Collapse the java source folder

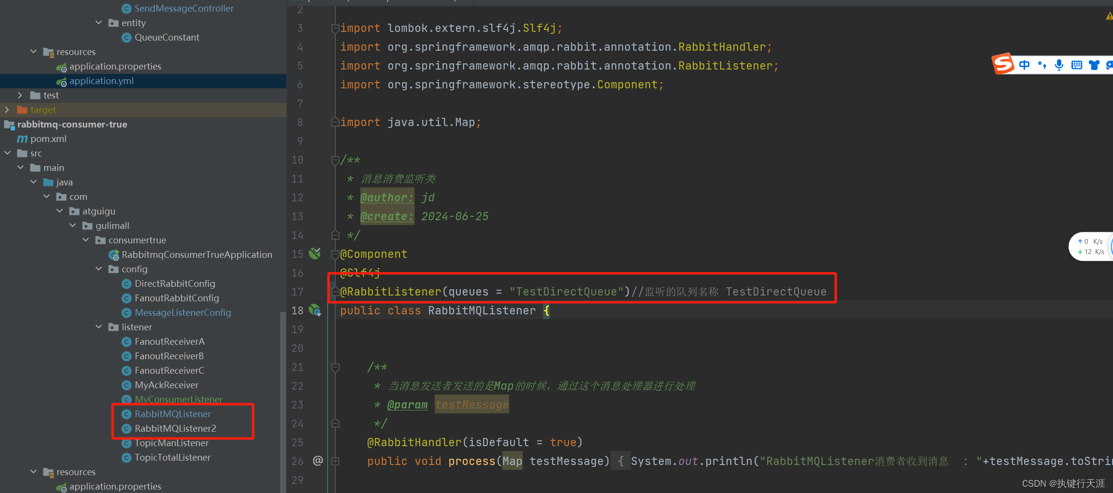33,182
